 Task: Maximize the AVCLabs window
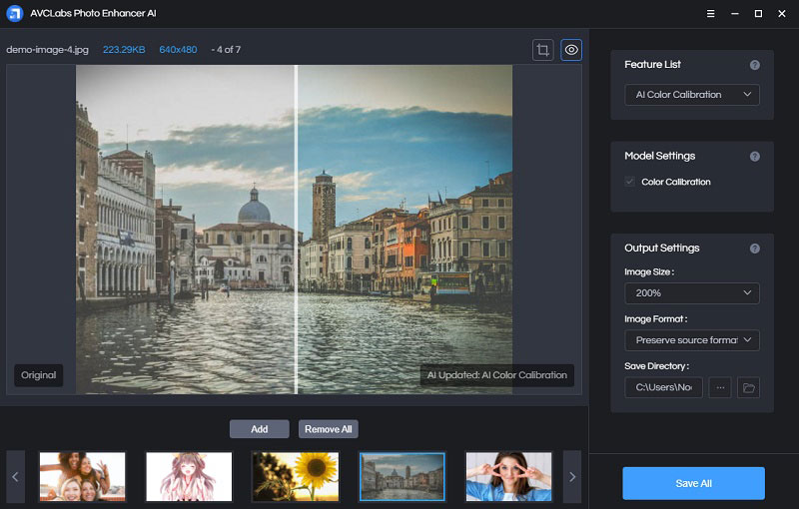pyautogui.click(x=758, y=14)
